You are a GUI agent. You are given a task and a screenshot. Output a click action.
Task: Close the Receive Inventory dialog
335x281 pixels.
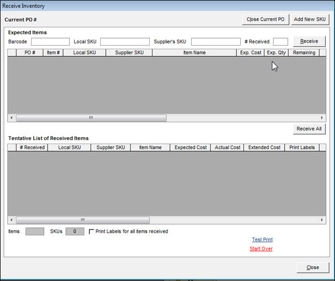[313, 267]
